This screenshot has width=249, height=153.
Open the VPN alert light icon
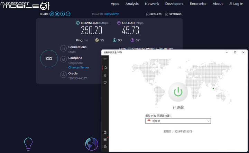click(x=105, y=75)
